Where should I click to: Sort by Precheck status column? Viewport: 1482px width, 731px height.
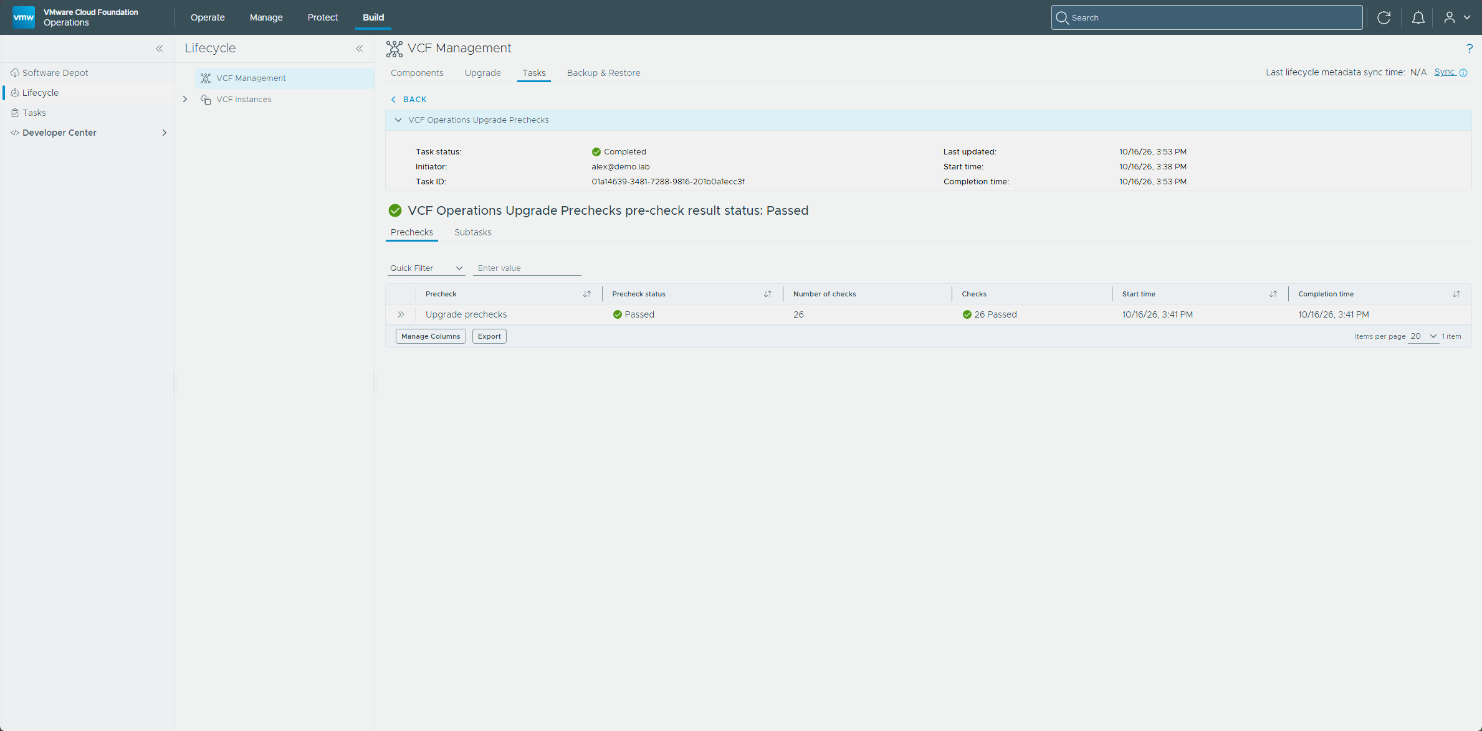click(767, 294)
